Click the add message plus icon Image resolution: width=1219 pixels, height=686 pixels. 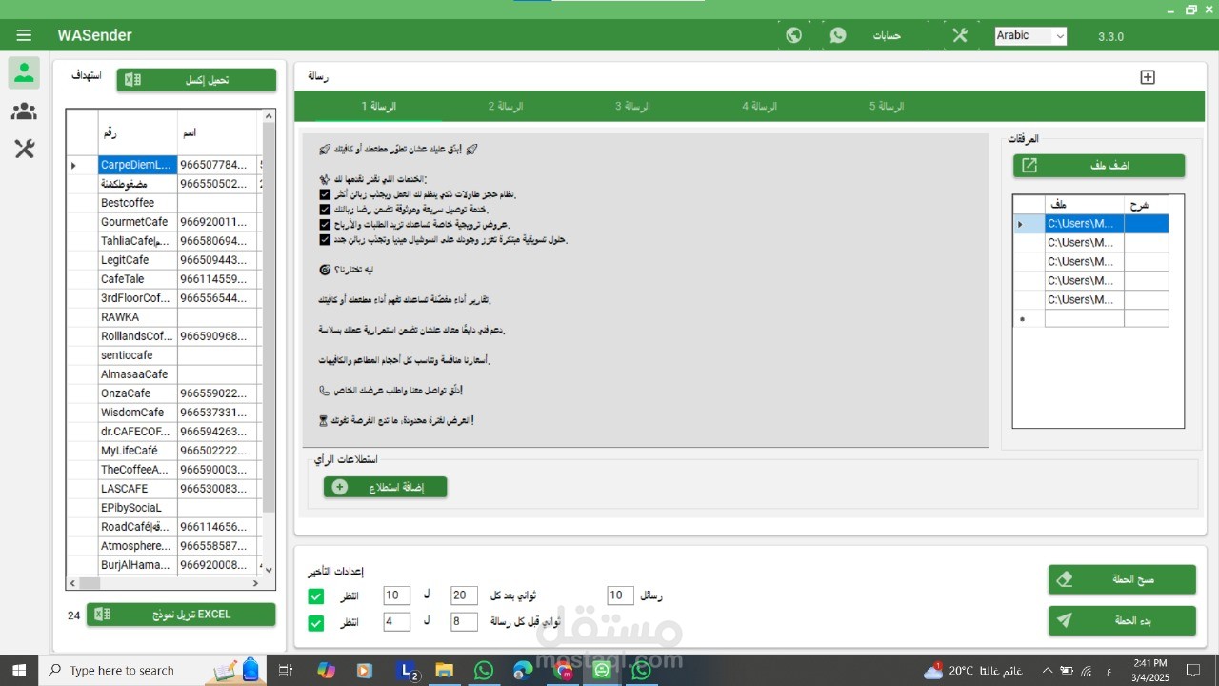pos(1148,77)
